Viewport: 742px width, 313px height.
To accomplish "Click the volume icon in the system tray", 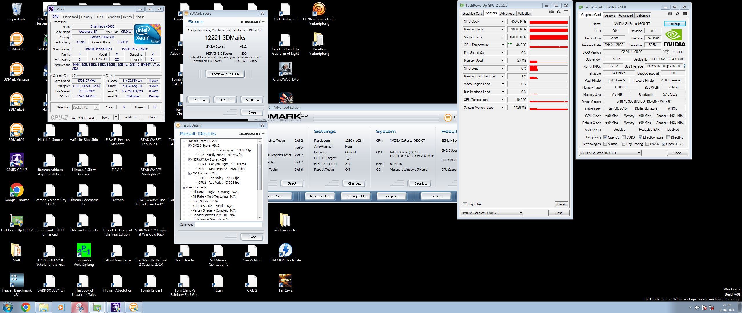I will pyautogui.click(x=697, y=307).
